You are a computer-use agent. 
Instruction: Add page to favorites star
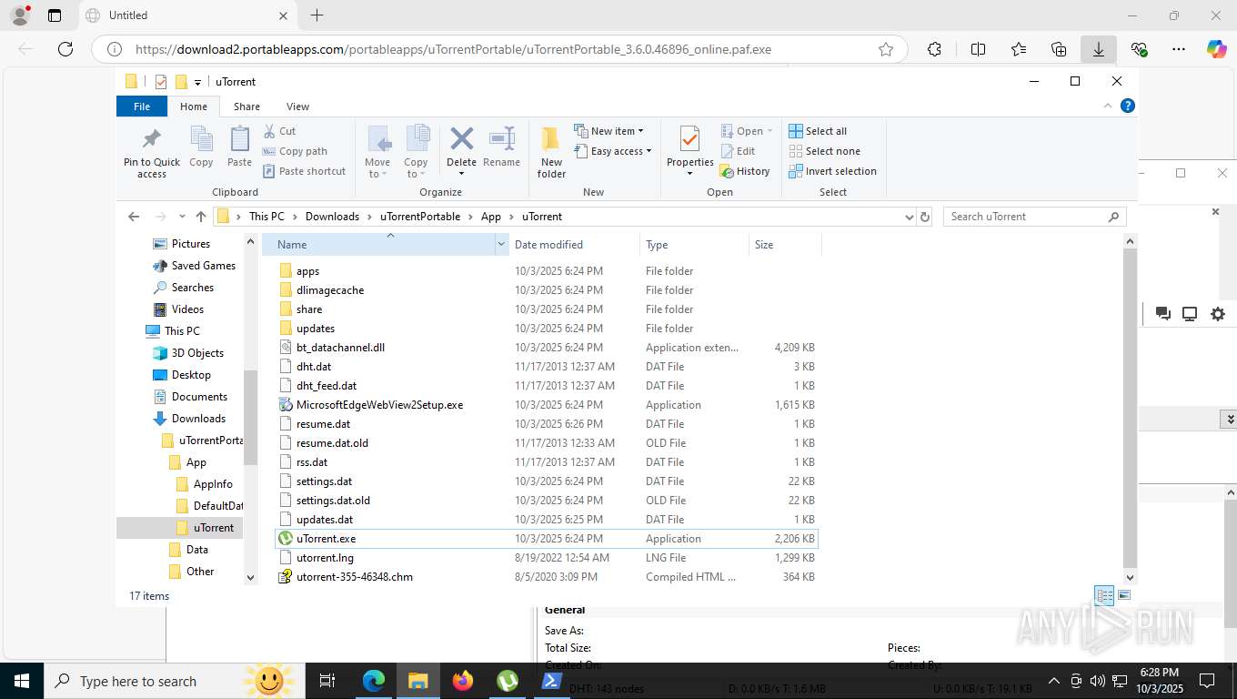[x=886, y=49]
